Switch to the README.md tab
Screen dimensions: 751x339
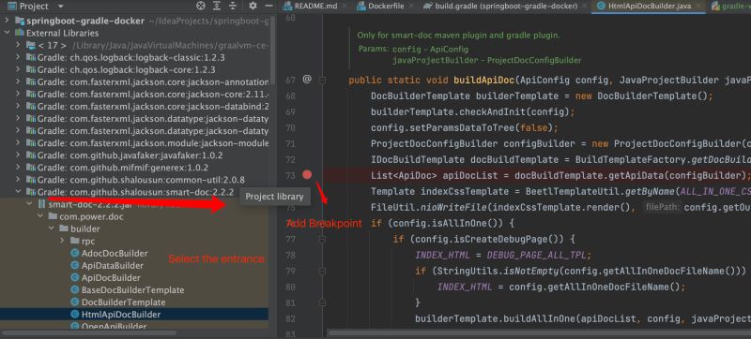[x=315, y=7]
